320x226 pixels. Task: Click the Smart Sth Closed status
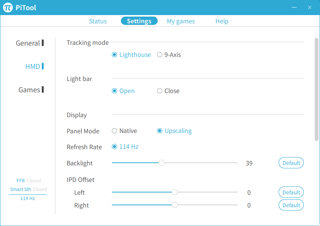29,189
